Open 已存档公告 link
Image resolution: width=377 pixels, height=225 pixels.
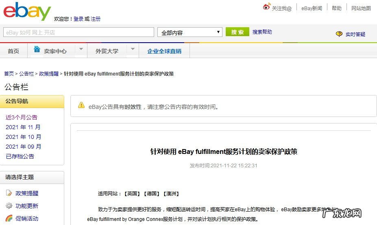click(20, 156)
